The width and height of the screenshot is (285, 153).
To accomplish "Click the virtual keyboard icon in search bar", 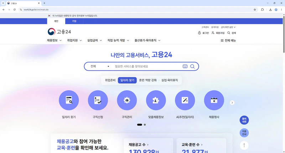I will (185, 67).
